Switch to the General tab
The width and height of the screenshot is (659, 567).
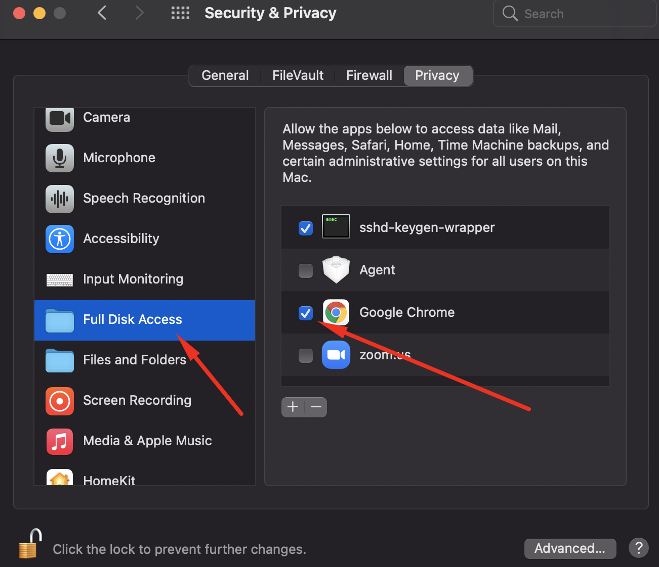coord(225,76)
